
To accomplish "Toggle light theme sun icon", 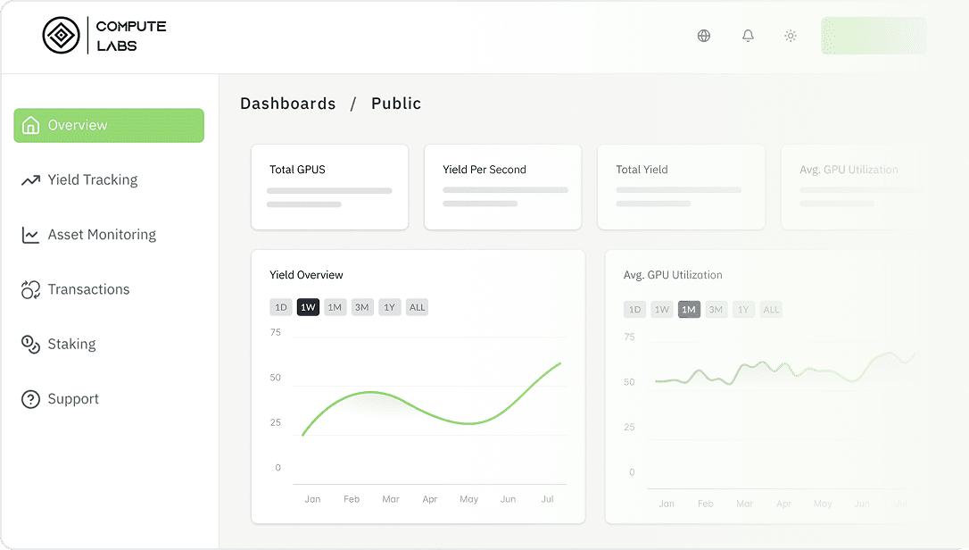I will [x=791, y=36].
